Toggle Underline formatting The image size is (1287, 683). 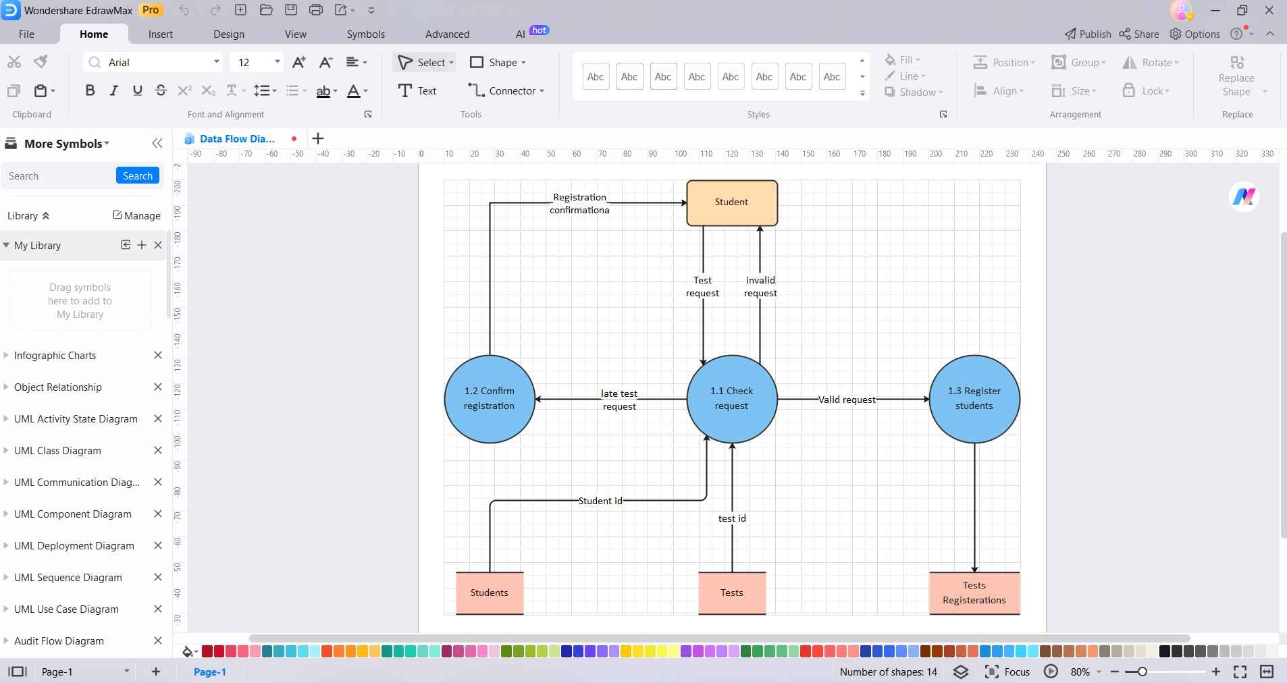pyautogui.click(x=137, y=90)
